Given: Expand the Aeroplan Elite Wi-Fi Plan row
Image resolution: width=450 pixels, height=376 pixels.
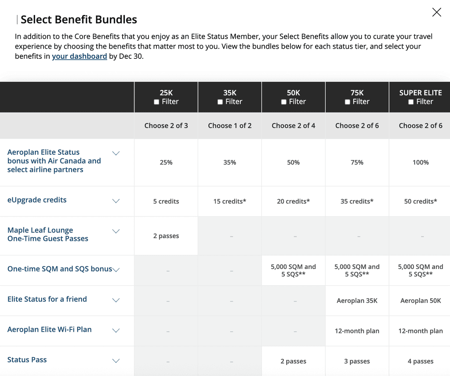Looking at the screenshot, I should pos(116,331).
